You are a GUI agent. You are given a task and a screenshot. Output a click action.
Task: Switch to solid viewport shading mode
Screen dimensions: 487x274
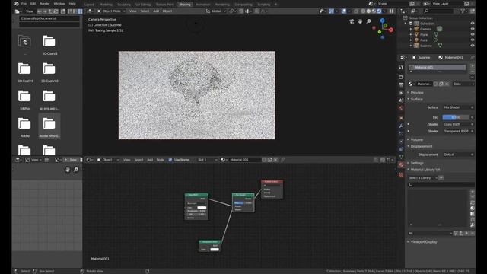pos(368,11)
